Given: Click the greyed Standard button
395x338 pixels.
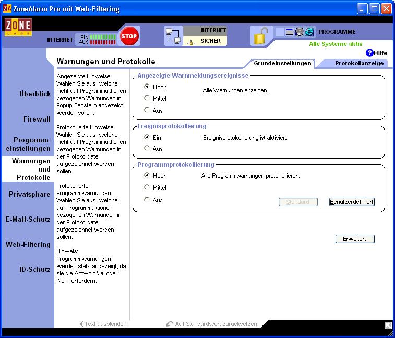Looking at the screenshot, I should (298, 202).
